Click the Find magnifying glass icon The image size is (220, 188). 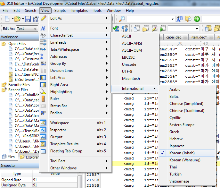[122, 19]
